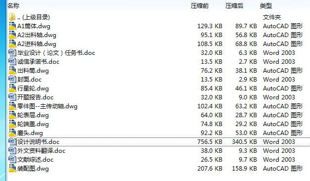Click the 63.2 KB compressed size
This screenshot has width=310, height=181.
(246, 106)
